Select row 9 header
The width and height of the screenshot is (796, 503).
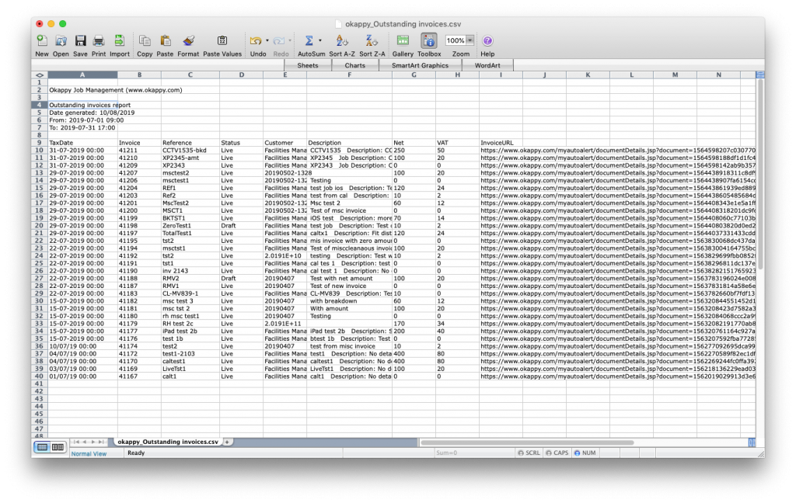[x=39, y=143]
